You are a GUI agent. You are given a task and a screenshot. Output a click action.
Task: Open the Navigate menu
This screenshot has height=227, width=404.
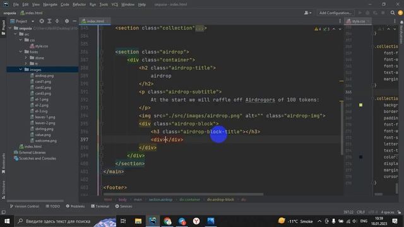pyautogui.click(x=50, y=4)
